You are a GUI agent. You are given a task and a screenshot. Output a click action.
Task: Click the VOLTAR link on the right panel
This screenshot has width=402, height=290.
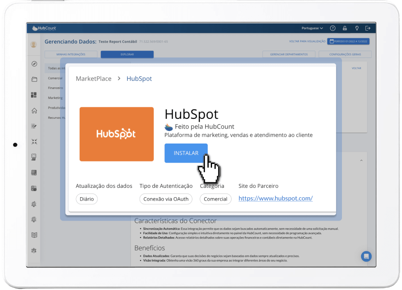(x=356, y=68)
